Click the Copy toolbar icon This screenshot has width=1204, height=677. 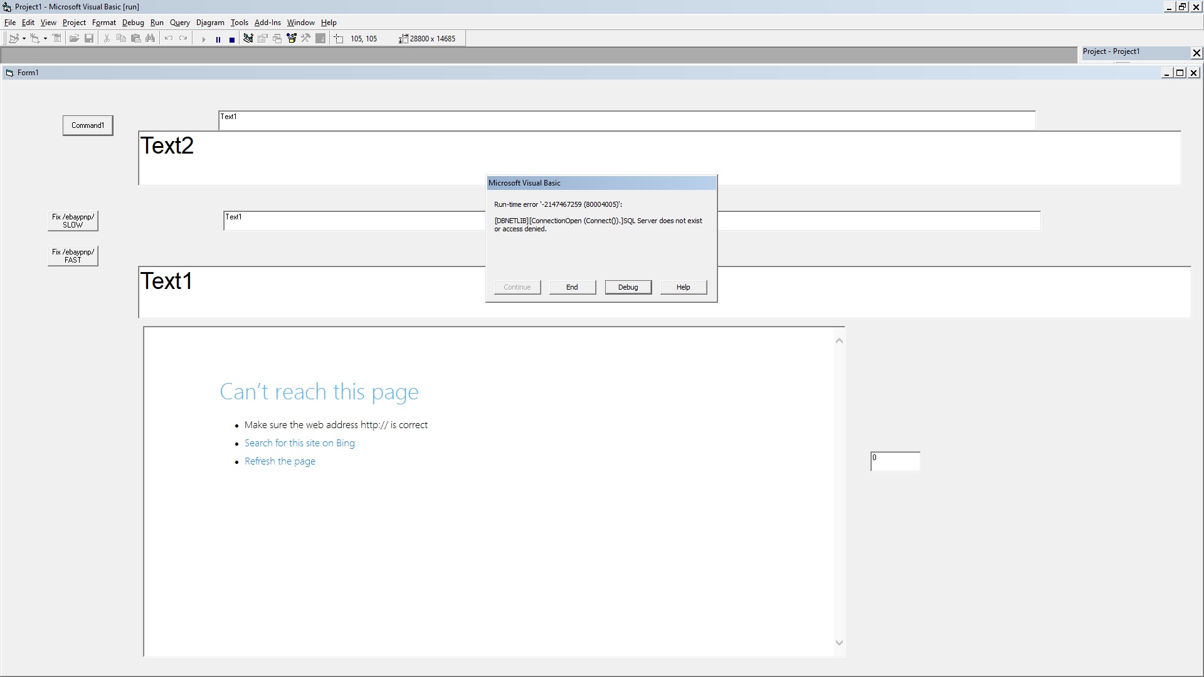pyautogui.click(x=121, y=38)
